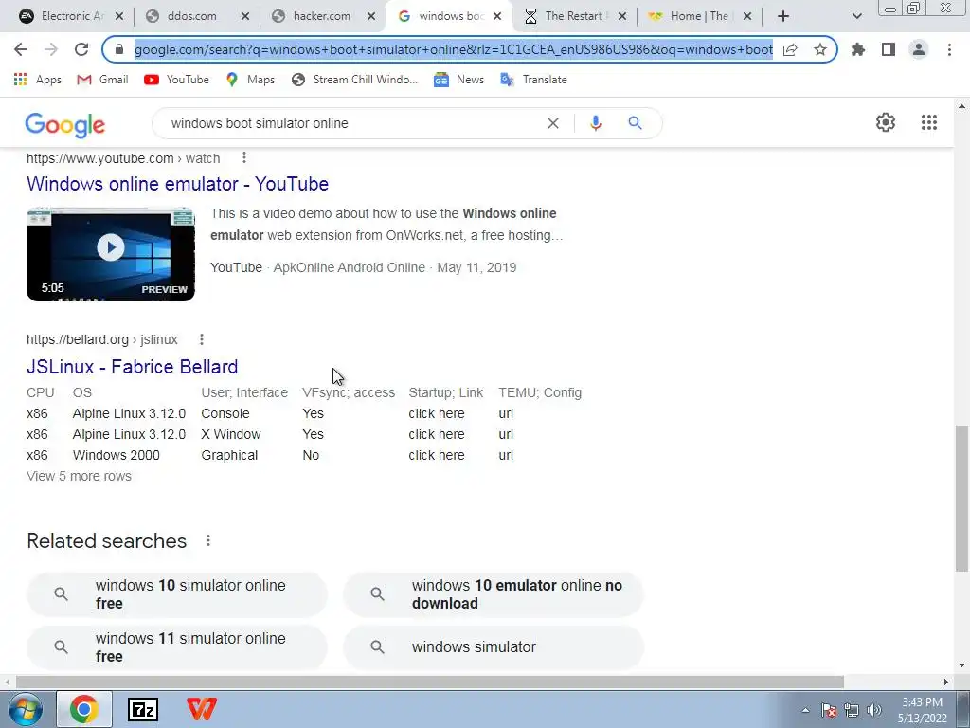Open the Maps bookmark
This screenshot has height=728, width=970.
tap(250, 80)
